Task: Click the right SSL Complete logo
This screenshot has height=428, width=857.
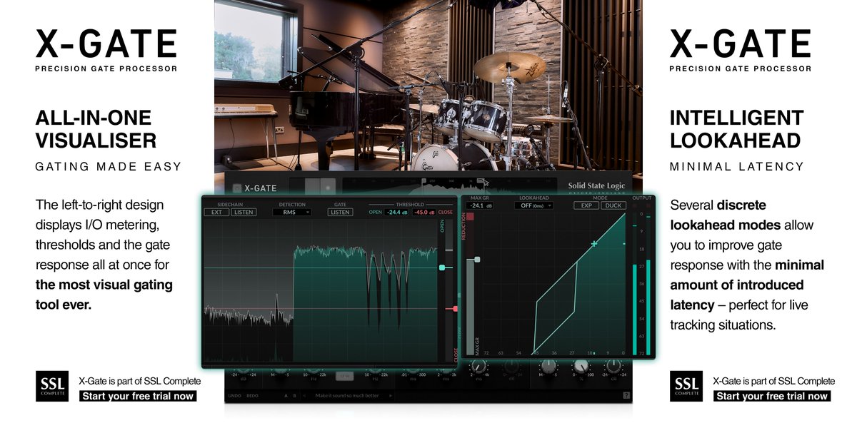Action: pos(687,385)
